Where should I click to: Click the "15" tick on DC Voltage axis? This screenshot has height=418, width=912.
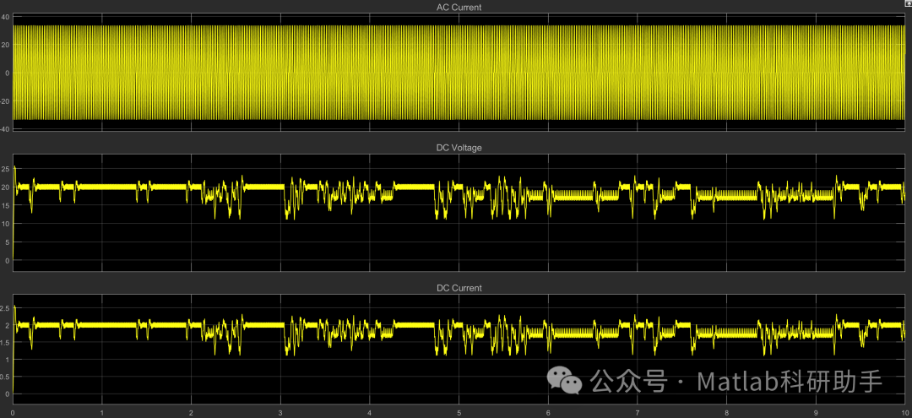[5, 205]
